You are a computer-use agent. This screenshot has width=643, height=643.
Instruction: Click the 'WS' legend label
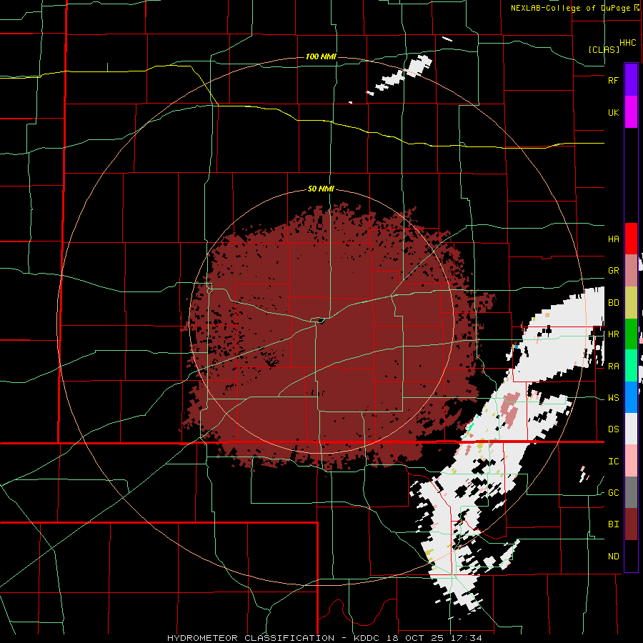click(613, 398)
